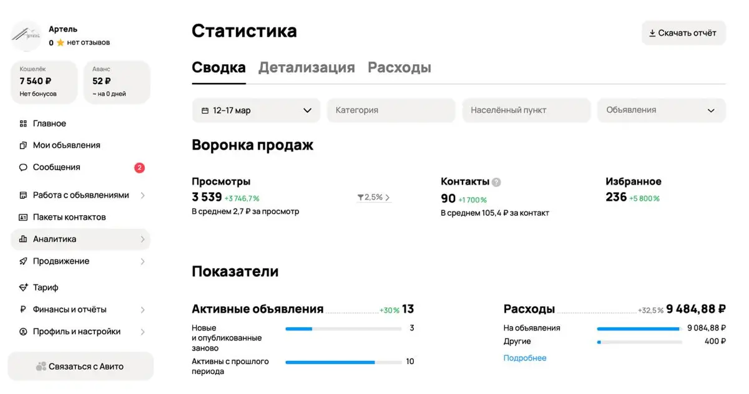Expand Профиль и настройки chevron
The image size is (749, 394).
coord(142,332)
